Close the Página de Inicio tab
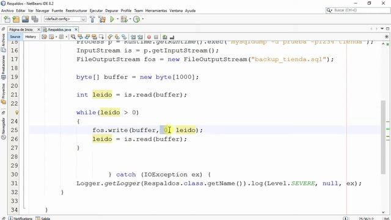This screenshot has height=220, width=391. (x=38, y=29)
